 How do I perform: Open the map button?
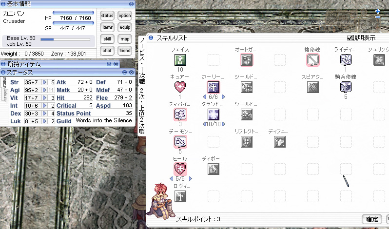(124, 39)
